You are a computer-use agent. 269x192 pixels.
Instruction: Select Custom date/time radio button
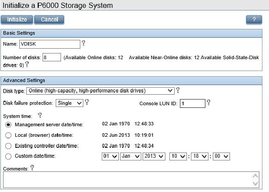click(8, 156)
